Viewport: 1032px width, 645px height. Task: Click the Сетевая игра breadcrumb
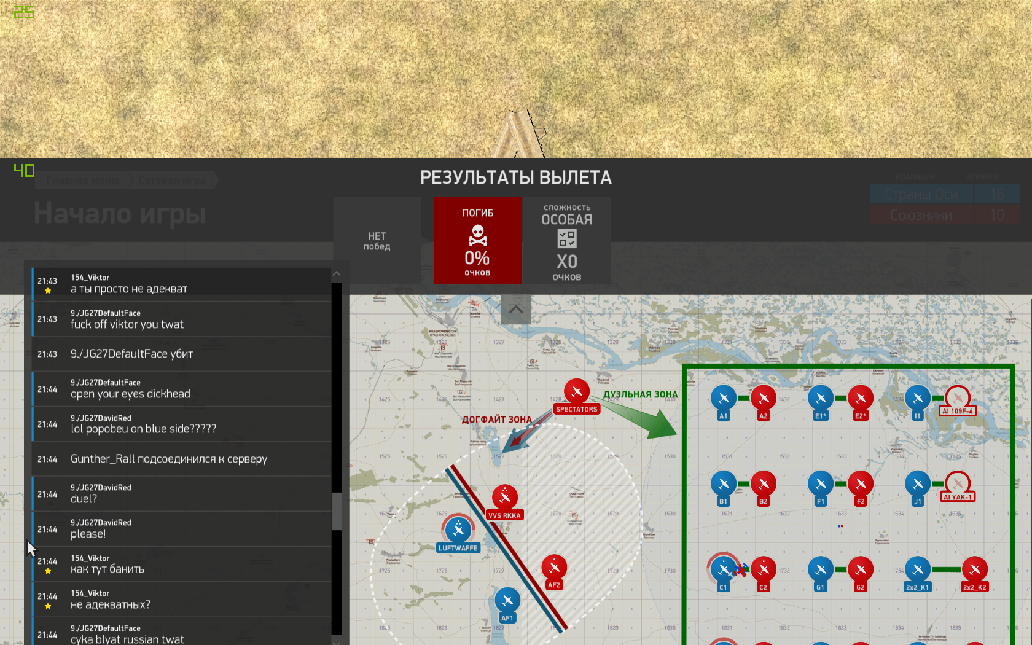point(172,180)
